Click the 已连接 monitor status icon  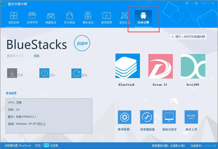(46, 145)
